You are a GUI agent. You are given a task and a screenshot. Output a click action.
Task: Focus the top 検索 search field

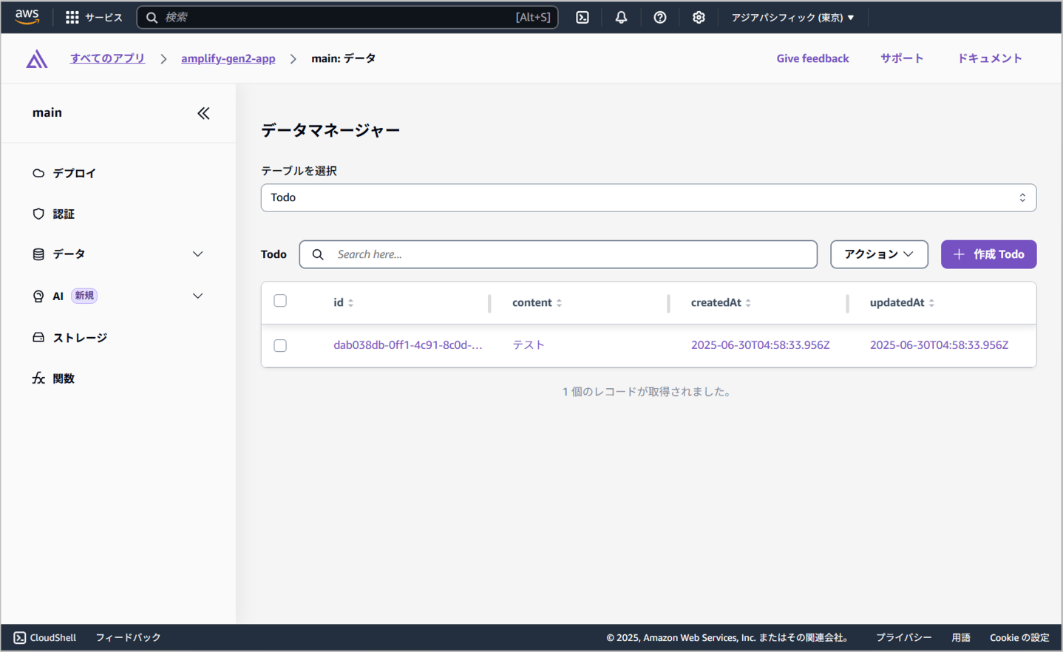pyautogui.click(x=347, y=17)
